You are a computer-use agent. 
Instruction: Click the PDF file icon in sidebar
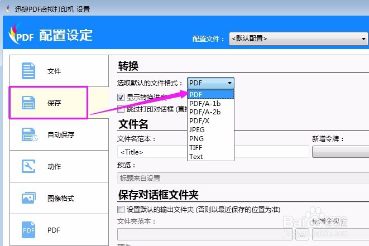(28, 230)
